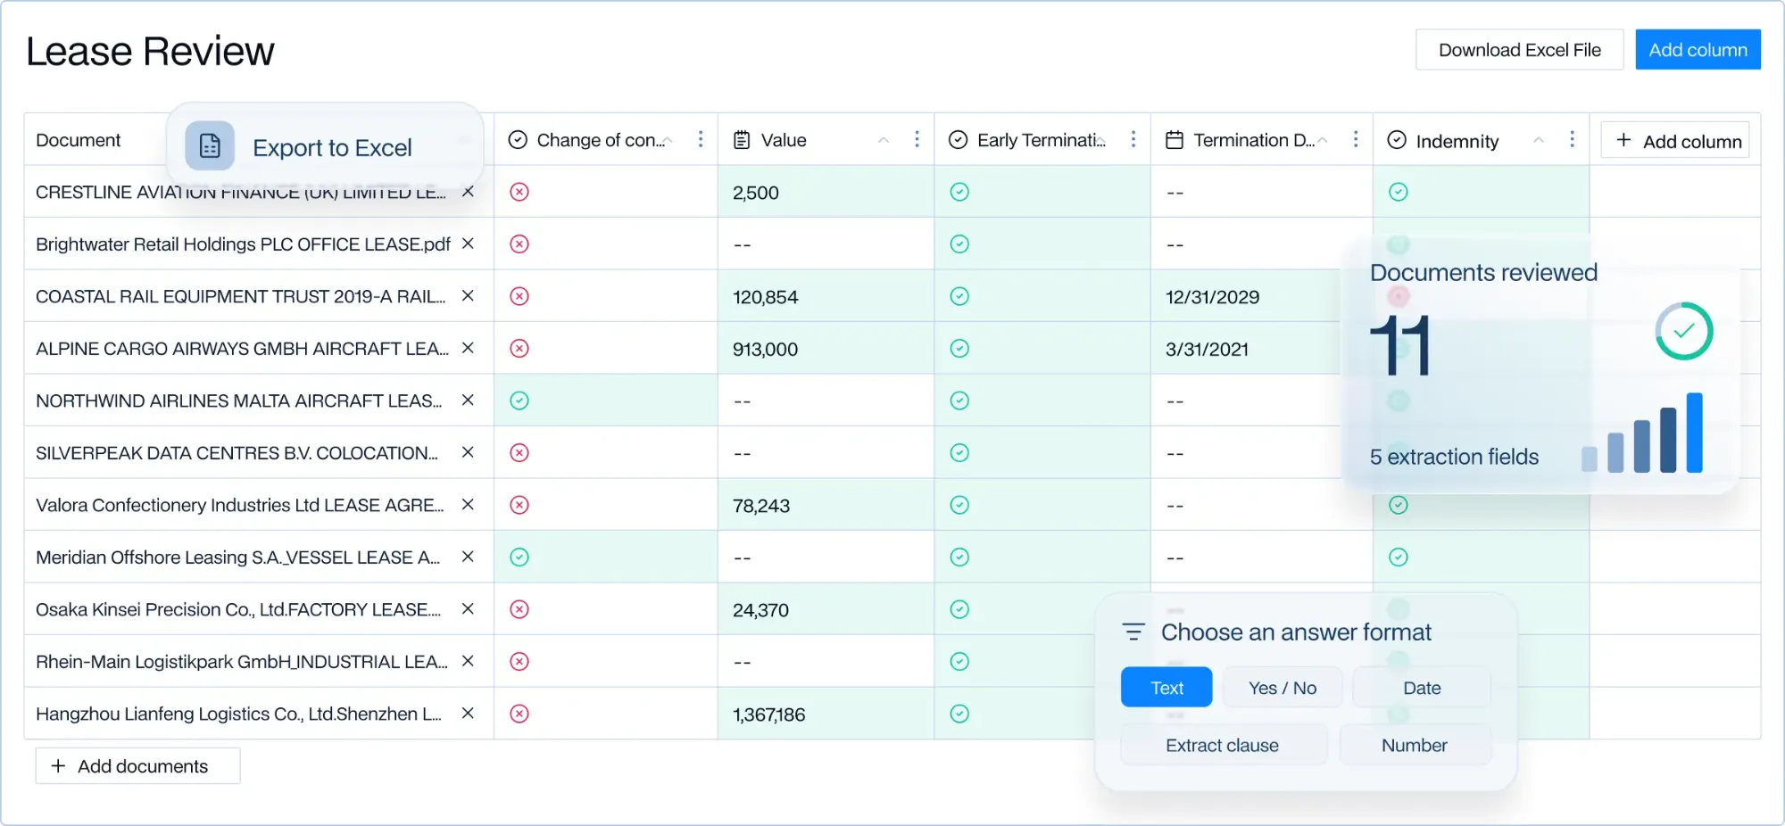Click Add column in the table header
Image resolution: width=1785 pixels, height=826 pixels.
click(x=1675, y=140)
